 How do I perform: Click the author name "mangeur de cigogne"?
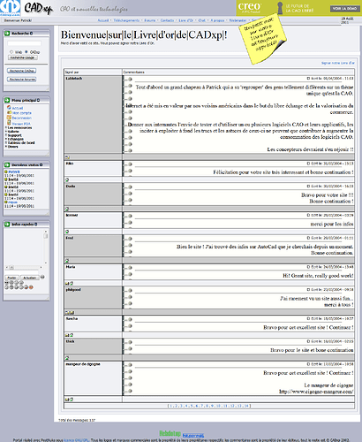(x=83, y=364)
